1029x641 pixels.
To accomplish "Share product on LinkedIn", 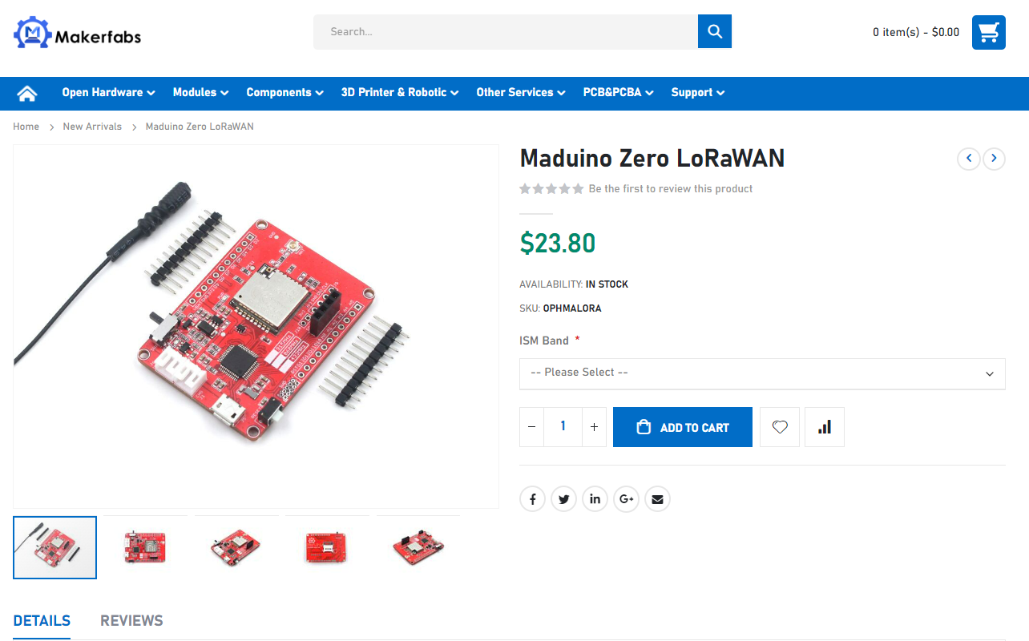I will [595, 499].
